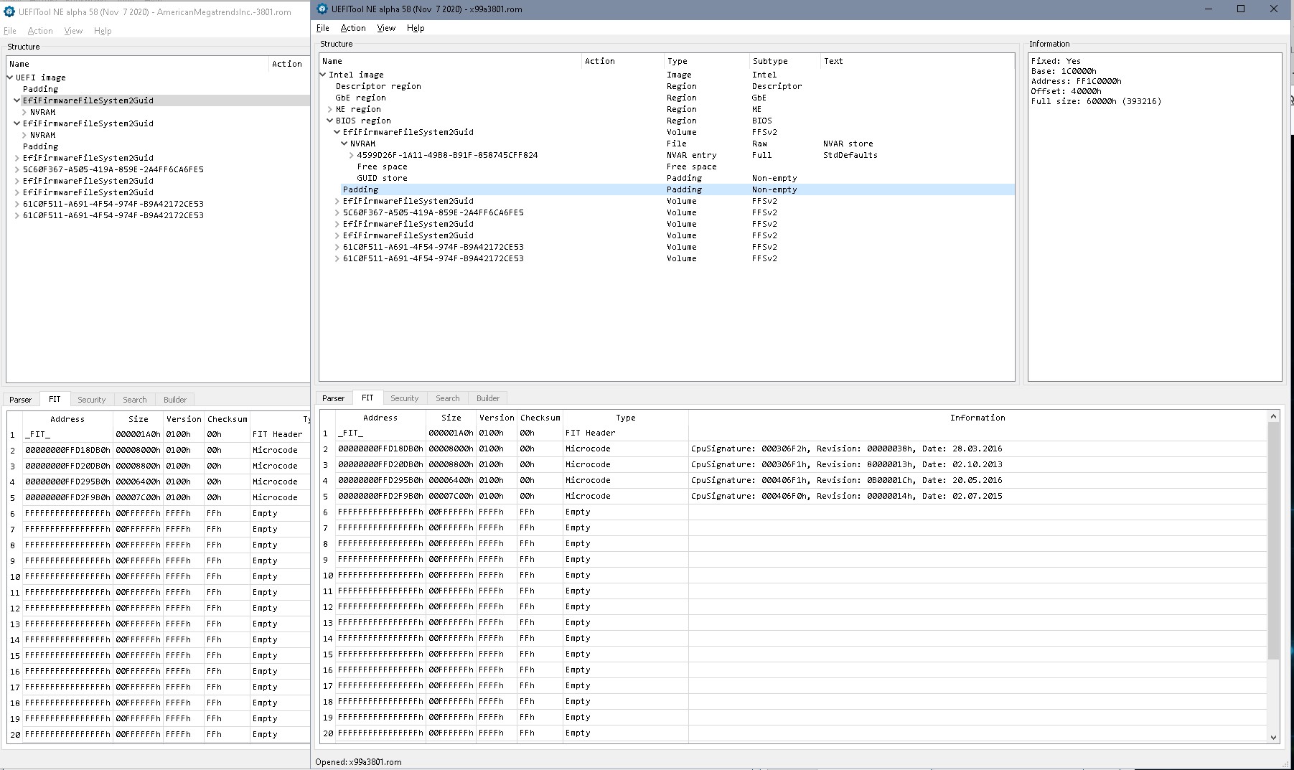This screenshot has height=770, width=1294.
Task: Open the Search tab in right window
Action: coord(447,398)
